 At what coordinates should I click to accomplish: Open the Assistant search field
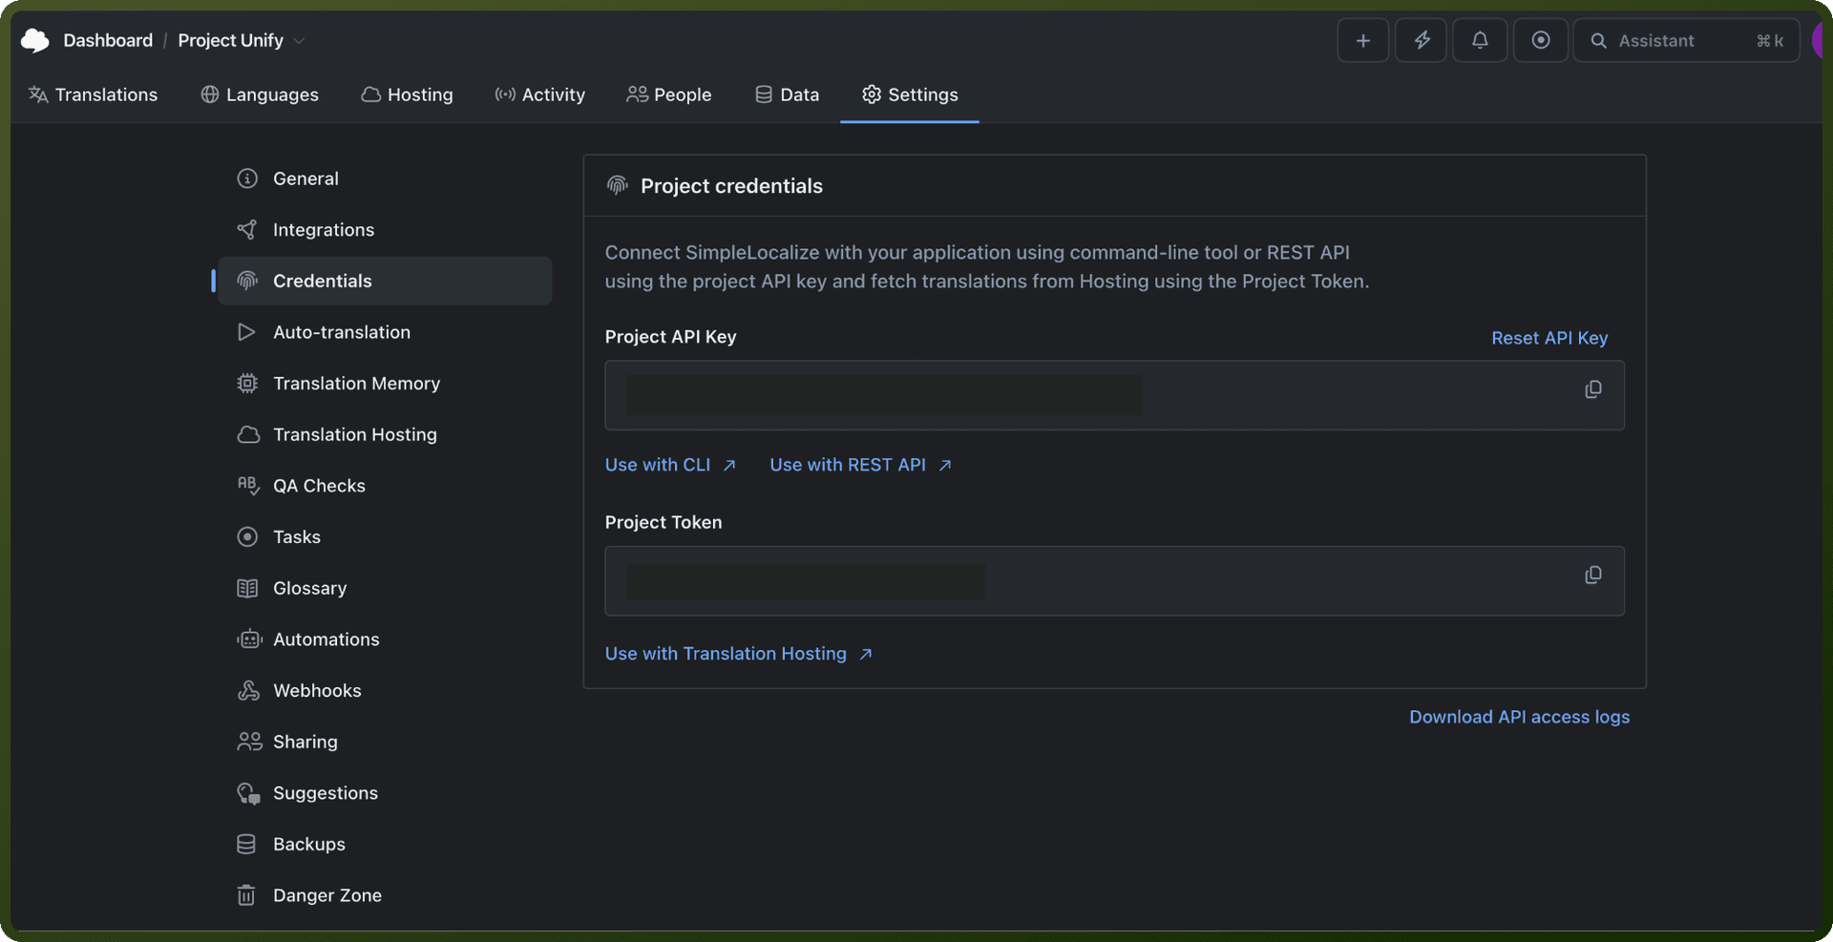click(x=1686, y=40)
